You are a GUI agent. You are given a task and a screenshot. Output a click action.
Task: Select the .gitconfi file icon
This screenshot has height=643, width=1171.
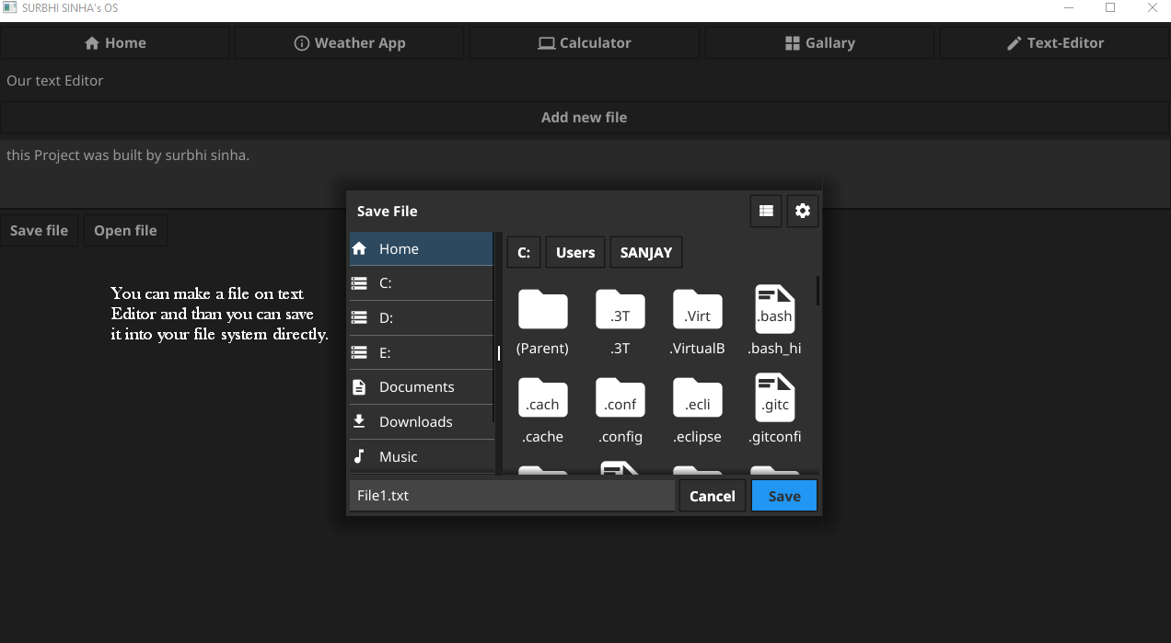tap(774, 397)
